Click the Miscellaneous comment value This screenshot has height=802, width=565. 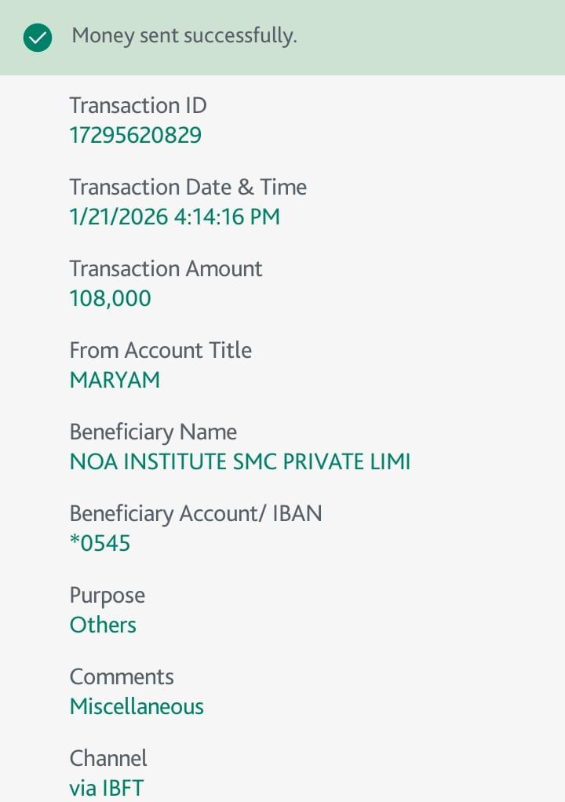coord(137,707)
